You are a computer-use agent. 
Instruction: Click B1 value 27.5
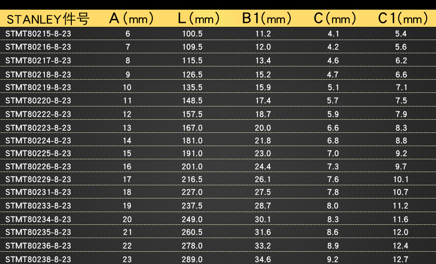(x=263, y=192)
